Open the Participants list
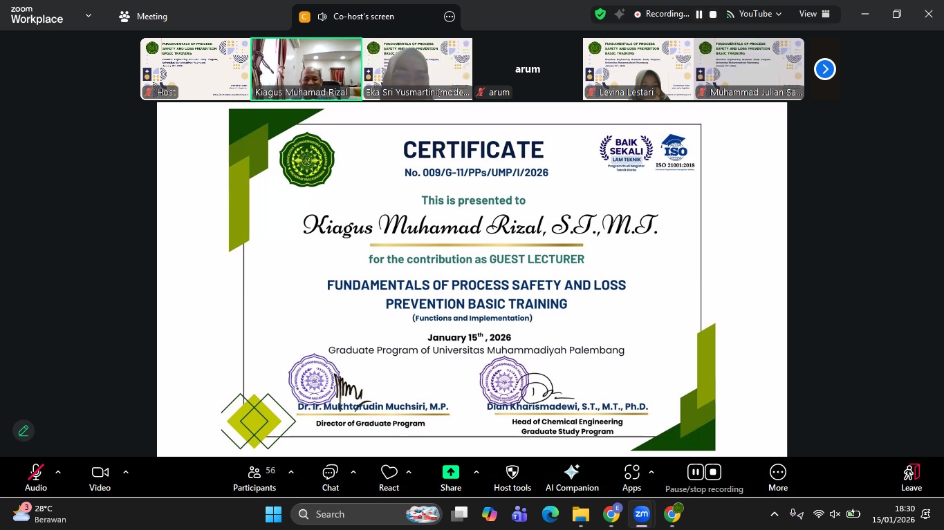Viewport: 944px width, 530px height. (254, 477)
